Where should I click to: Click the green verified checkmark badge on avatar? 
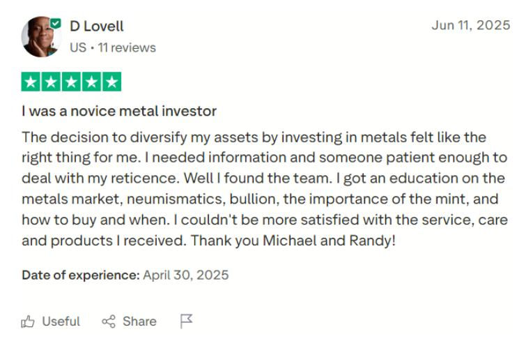pos(56,24)
